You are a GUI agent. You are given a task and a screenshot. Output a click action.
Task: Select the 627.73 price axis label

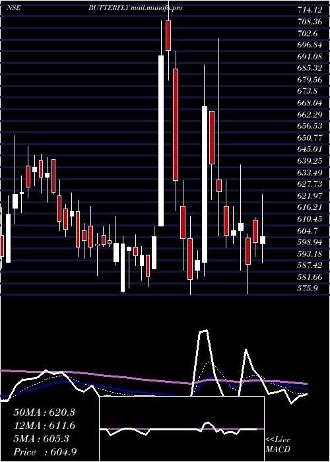310,184
